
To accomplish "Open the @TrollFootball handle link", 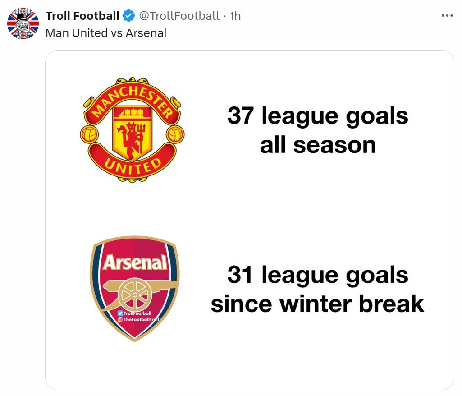I will coord(179,16).
